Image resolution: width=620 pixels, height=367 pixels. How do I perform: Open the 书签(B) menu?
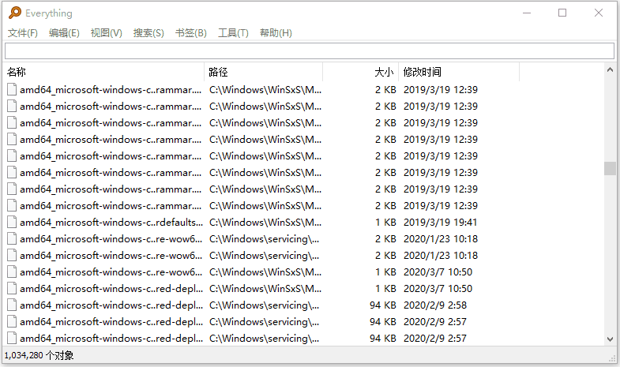tap(191, 33)
